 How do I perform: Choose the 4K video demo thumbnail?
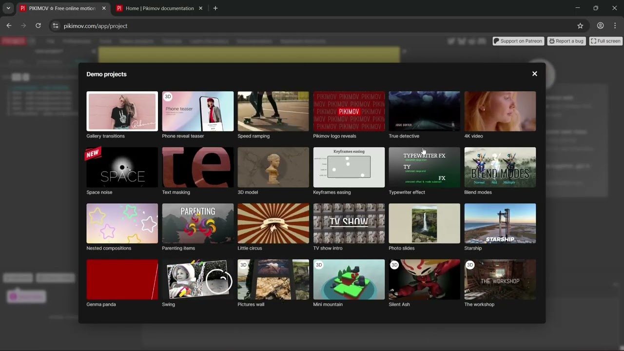tap(500, 111)
